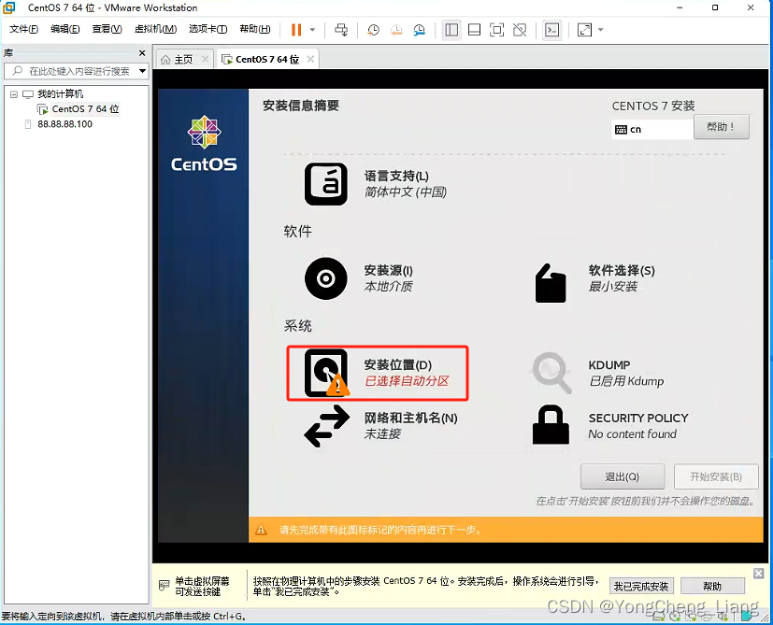The width and height of the screenshot is (773, 625).
Task: Close the 主页 tab
Action: (206, 59)
